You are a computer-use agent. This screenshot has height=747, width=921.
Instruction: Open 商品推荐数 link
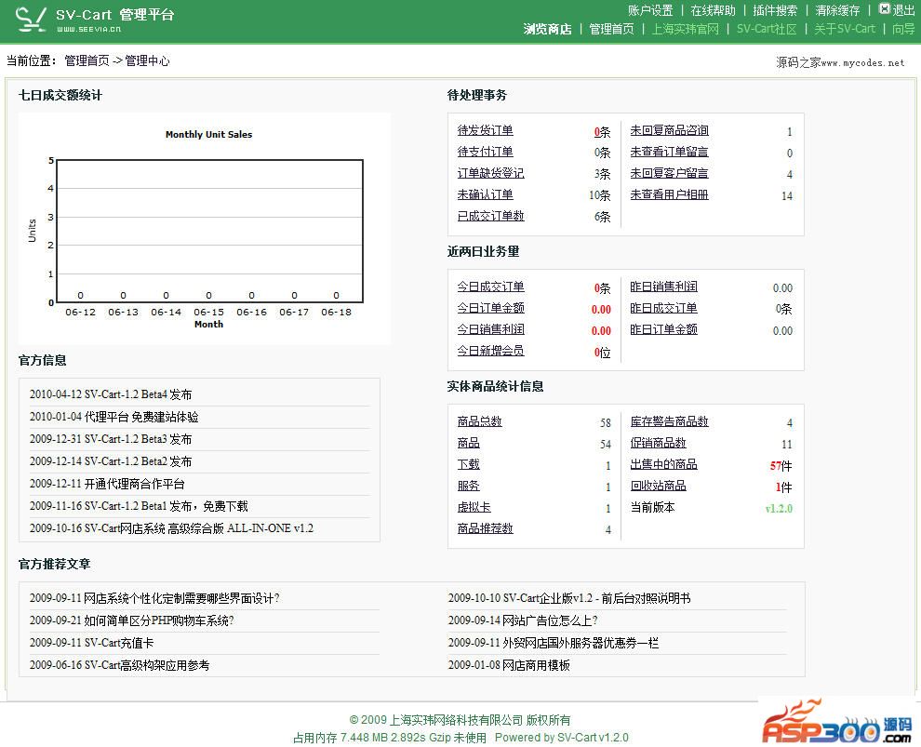click(x=486, y=528)
